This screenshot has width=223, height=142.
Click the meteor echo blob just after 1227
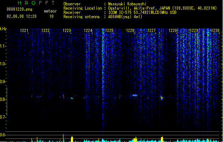click(162, 98)
